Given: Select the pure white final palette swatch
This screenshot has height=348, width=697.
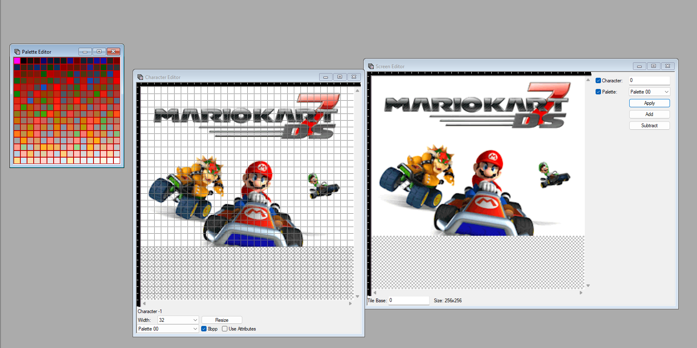Looking at the screenshot, I should (117, 160).
